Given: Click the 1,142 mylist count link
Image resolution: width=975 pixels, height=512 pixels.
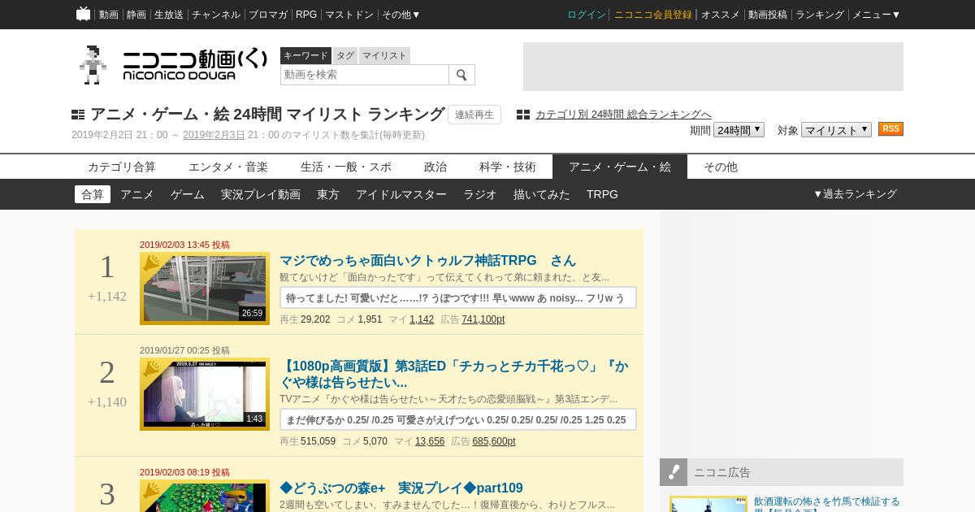Looking at the screenshot, I should [x=422, y=319].
